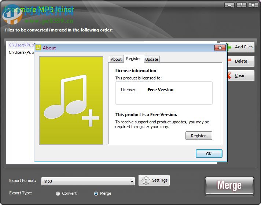Click the music note artwork image
The height and width of the screenshot is (205, 261).
71,100
